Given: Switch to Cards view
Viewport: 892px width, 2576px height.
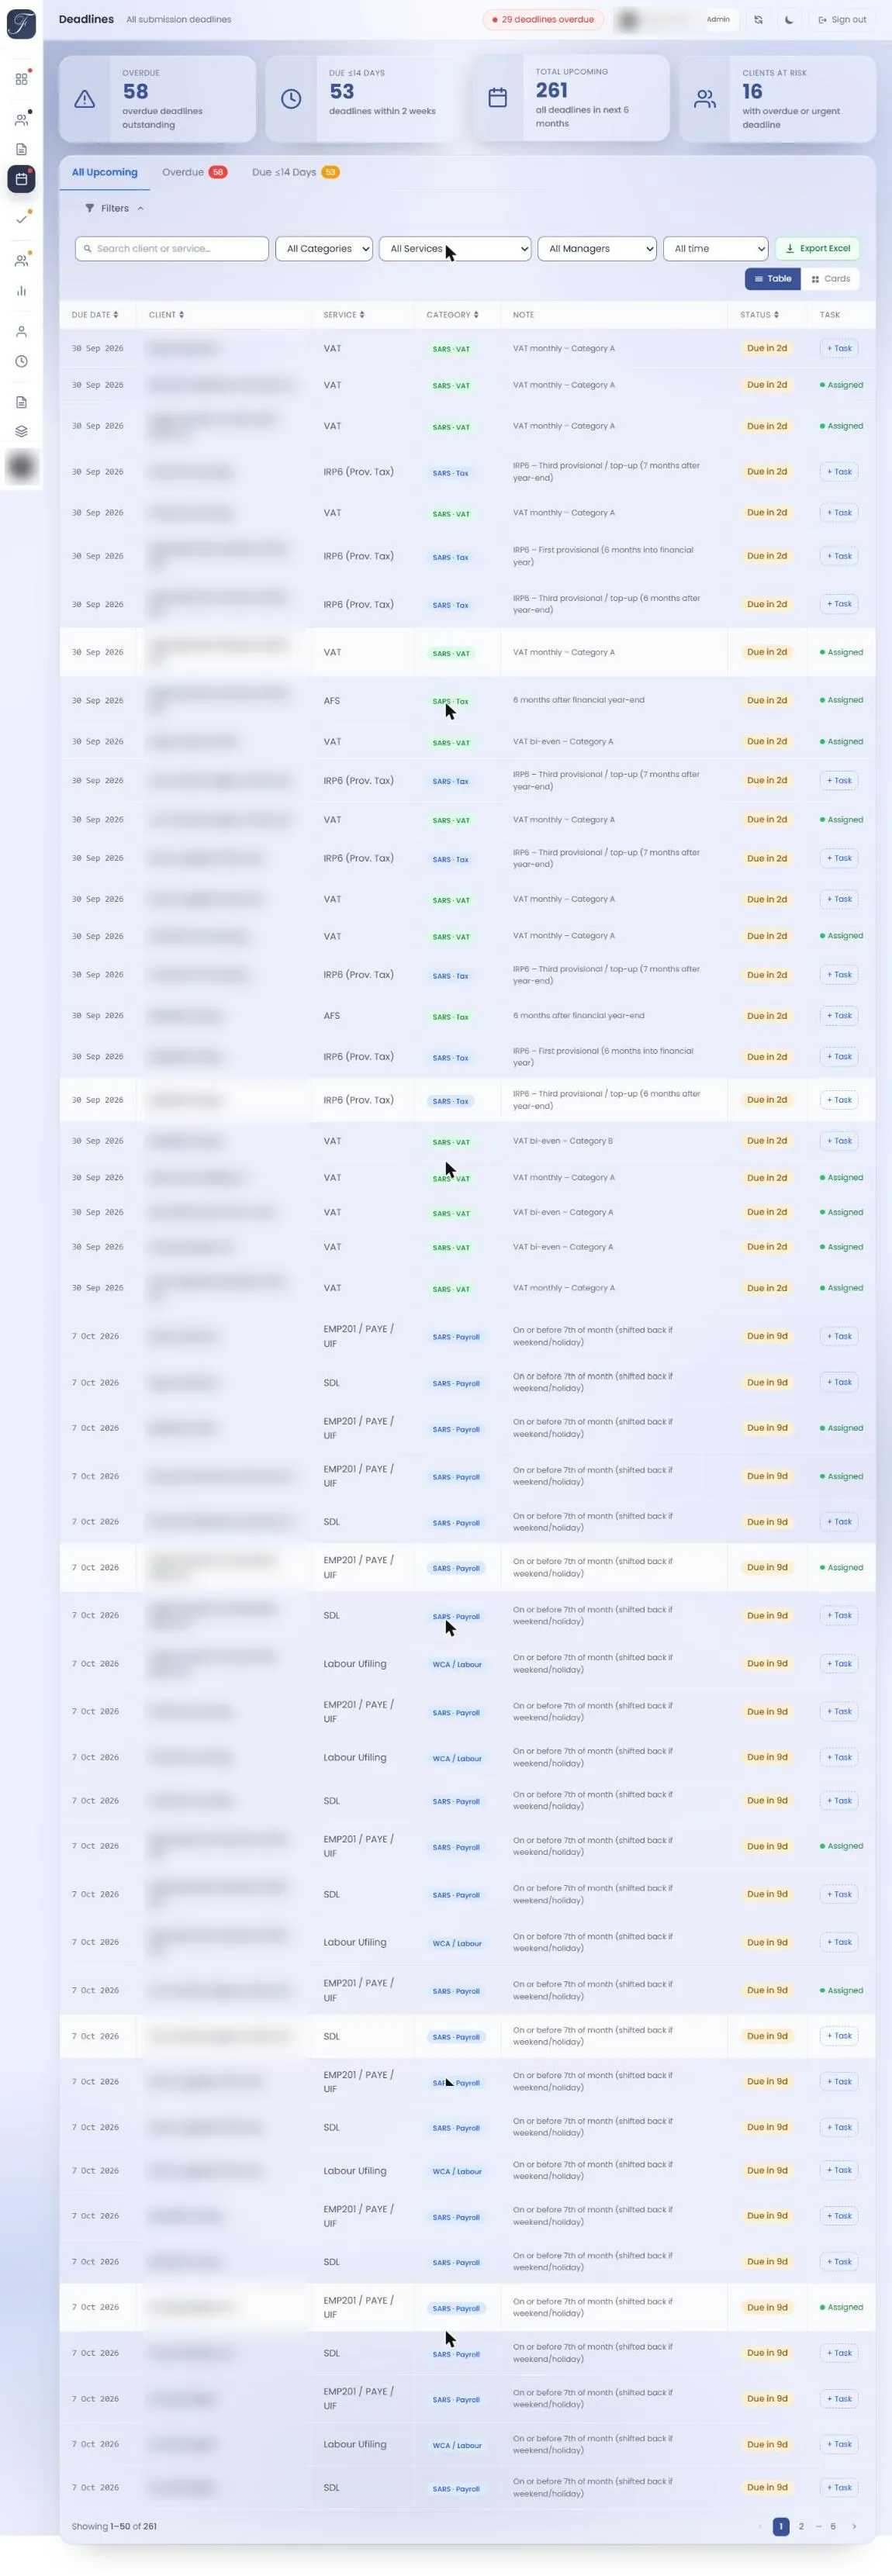Looking at the screenshot, I should tap(831, 279).
